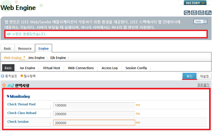The height and width of the screenshot is (132, 212).
Task: Click the 필수항목 required-item asterisk icon
Action: tap(22, 76)
